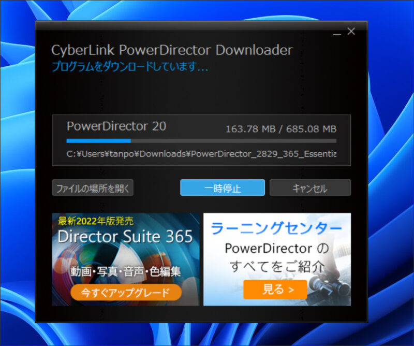This screenshot has width=414, height=346.
Task: Click the 163.78 MB / 685.08 MB size text
Action: click(x=281, y=129)
